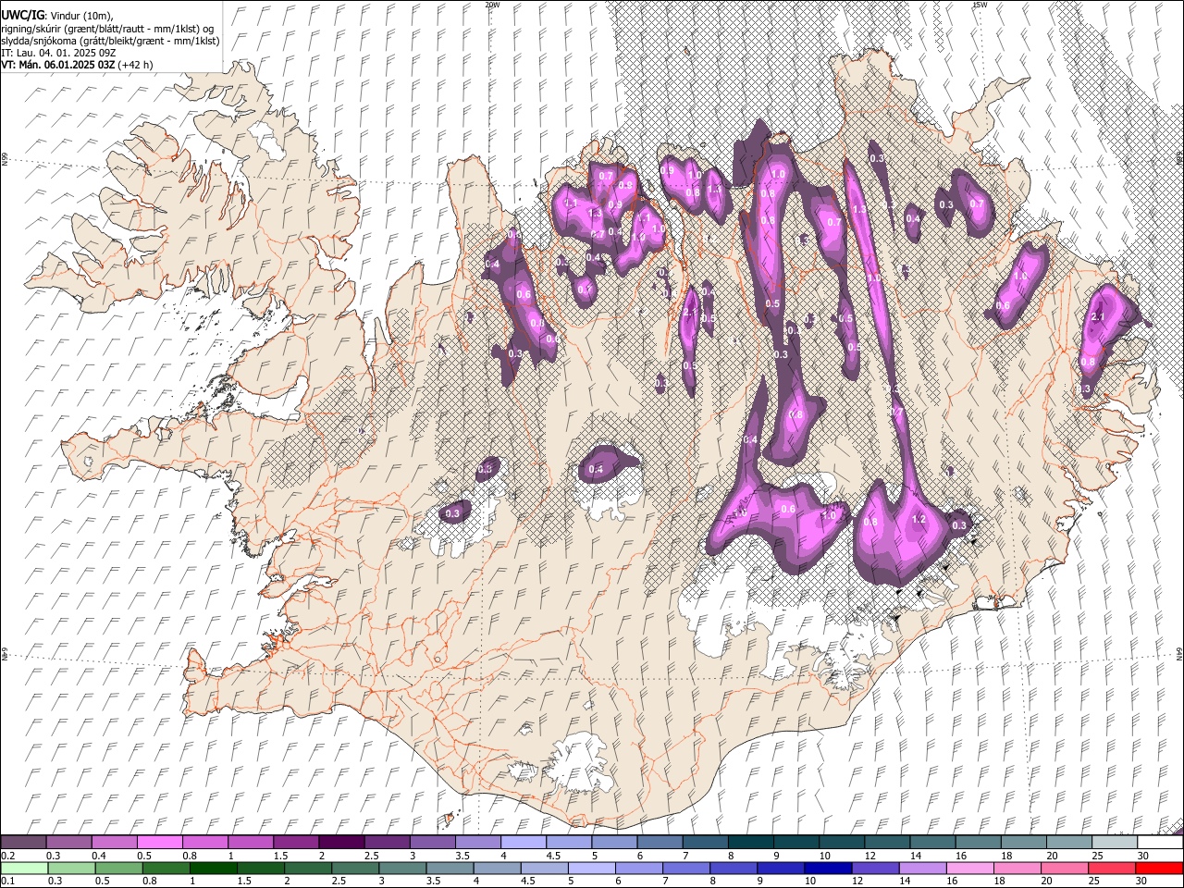
Task: Click the "1.2" precipitation value on the map
Action: [919, 520]
